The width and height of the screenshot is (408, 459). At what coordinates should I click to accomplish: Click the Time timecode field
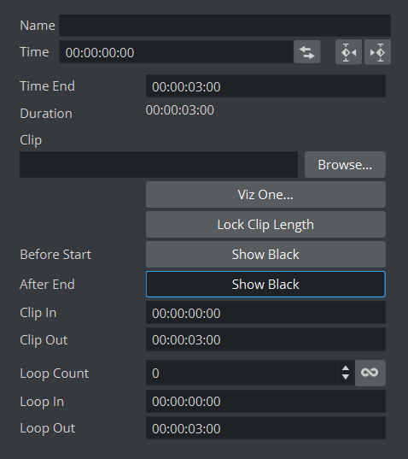tap(176, 52)
